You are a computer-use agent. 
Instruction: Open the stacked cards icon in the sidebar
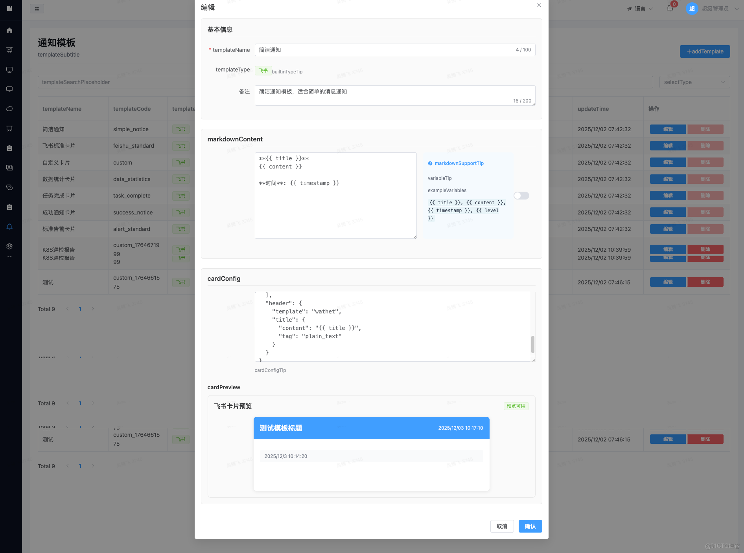point(9,168)
